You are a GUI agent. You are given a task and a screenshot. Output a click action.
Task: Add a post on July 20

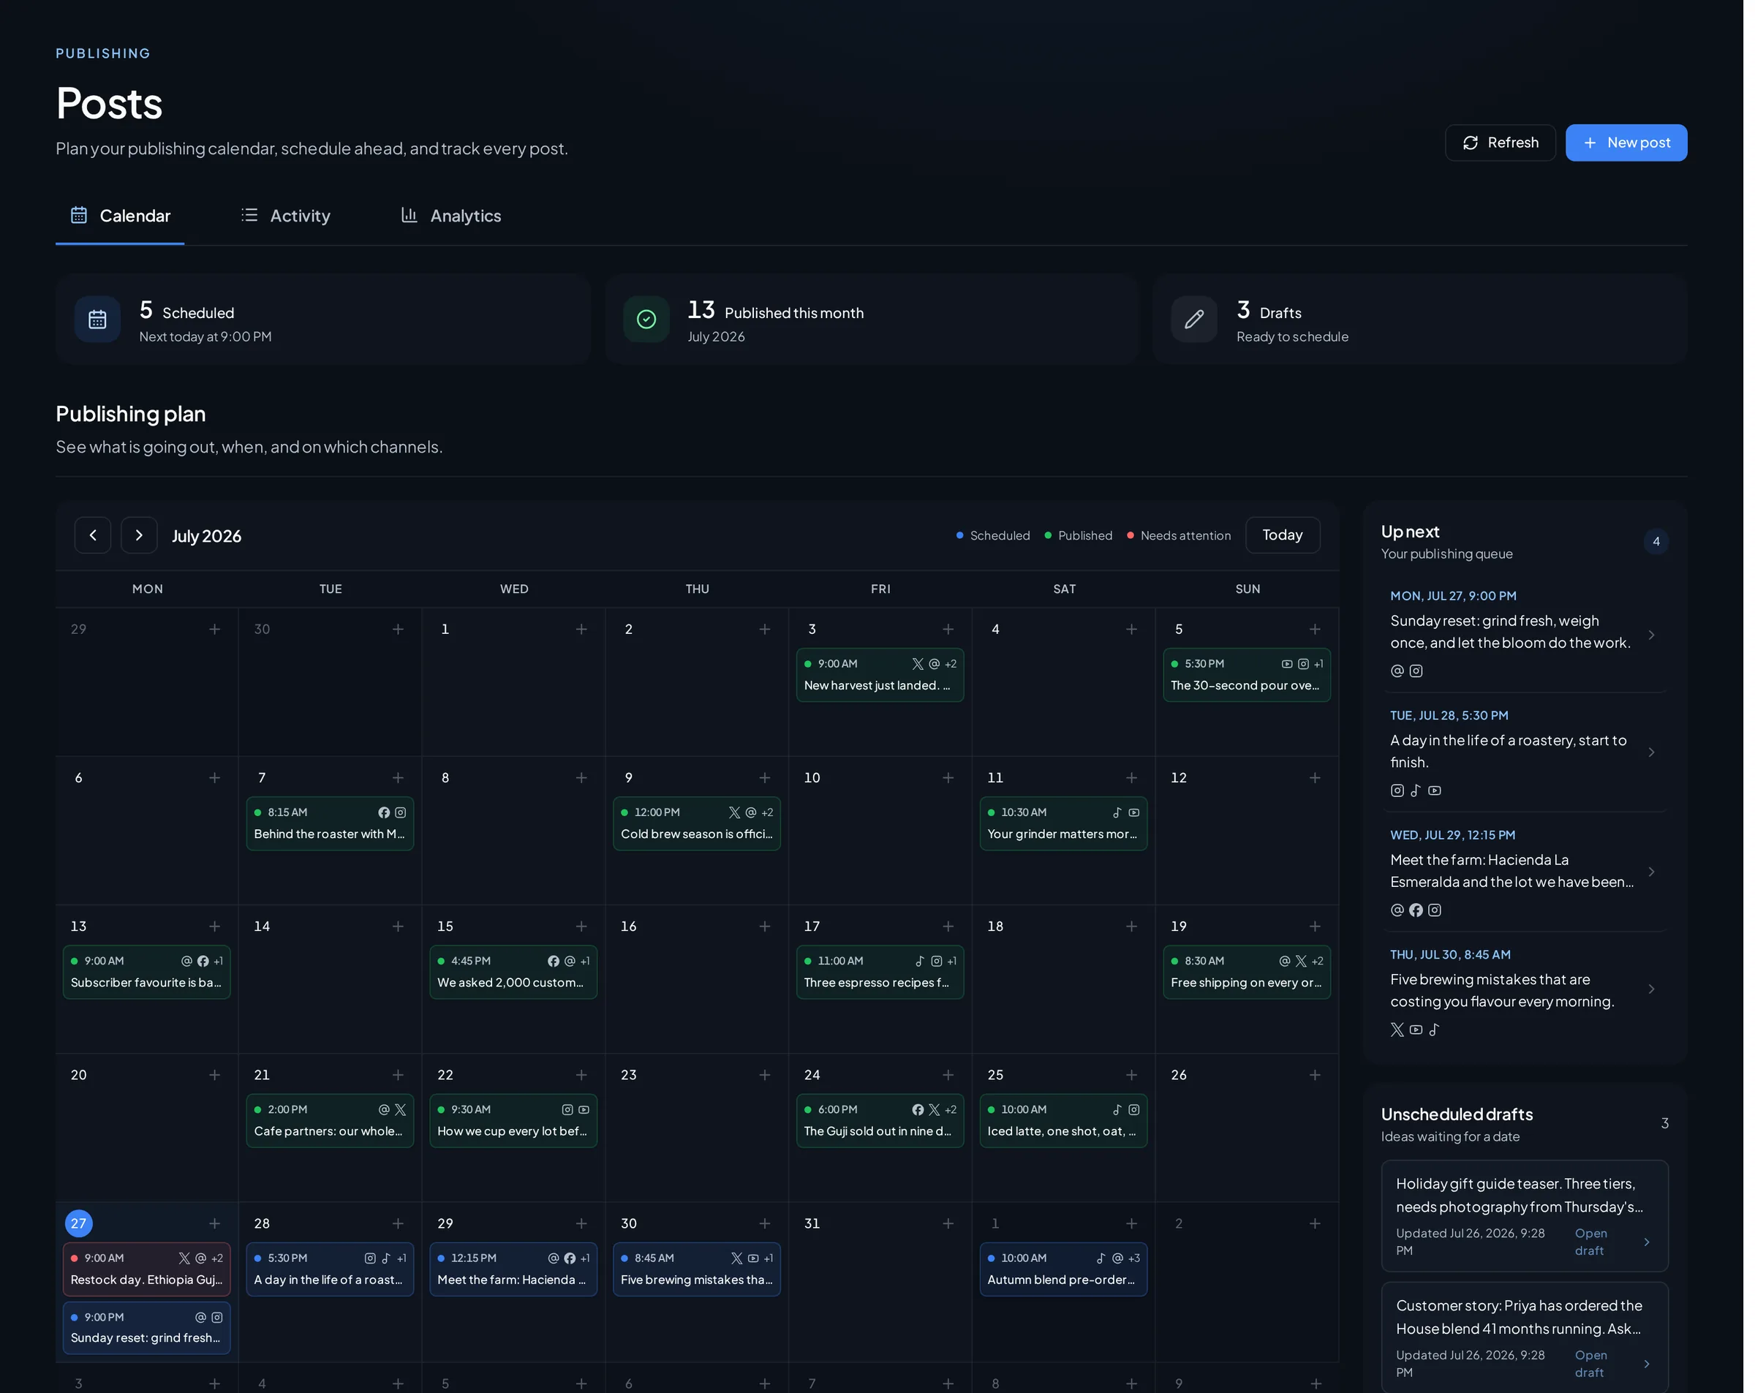coord(215,1076)
